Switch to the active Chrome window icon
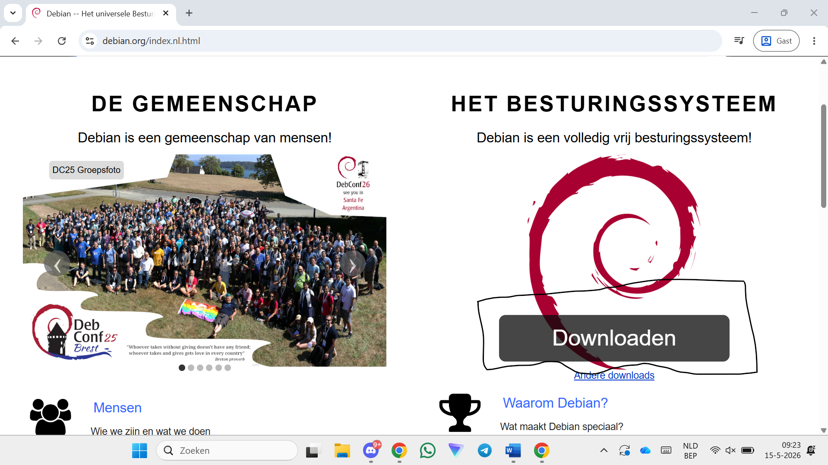The image size is (828, 465). click(542, 451)
